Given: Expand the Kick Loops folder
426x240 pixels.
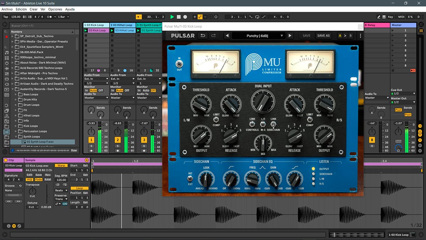Looking at the screenshot, I should (x=16, y=126).
